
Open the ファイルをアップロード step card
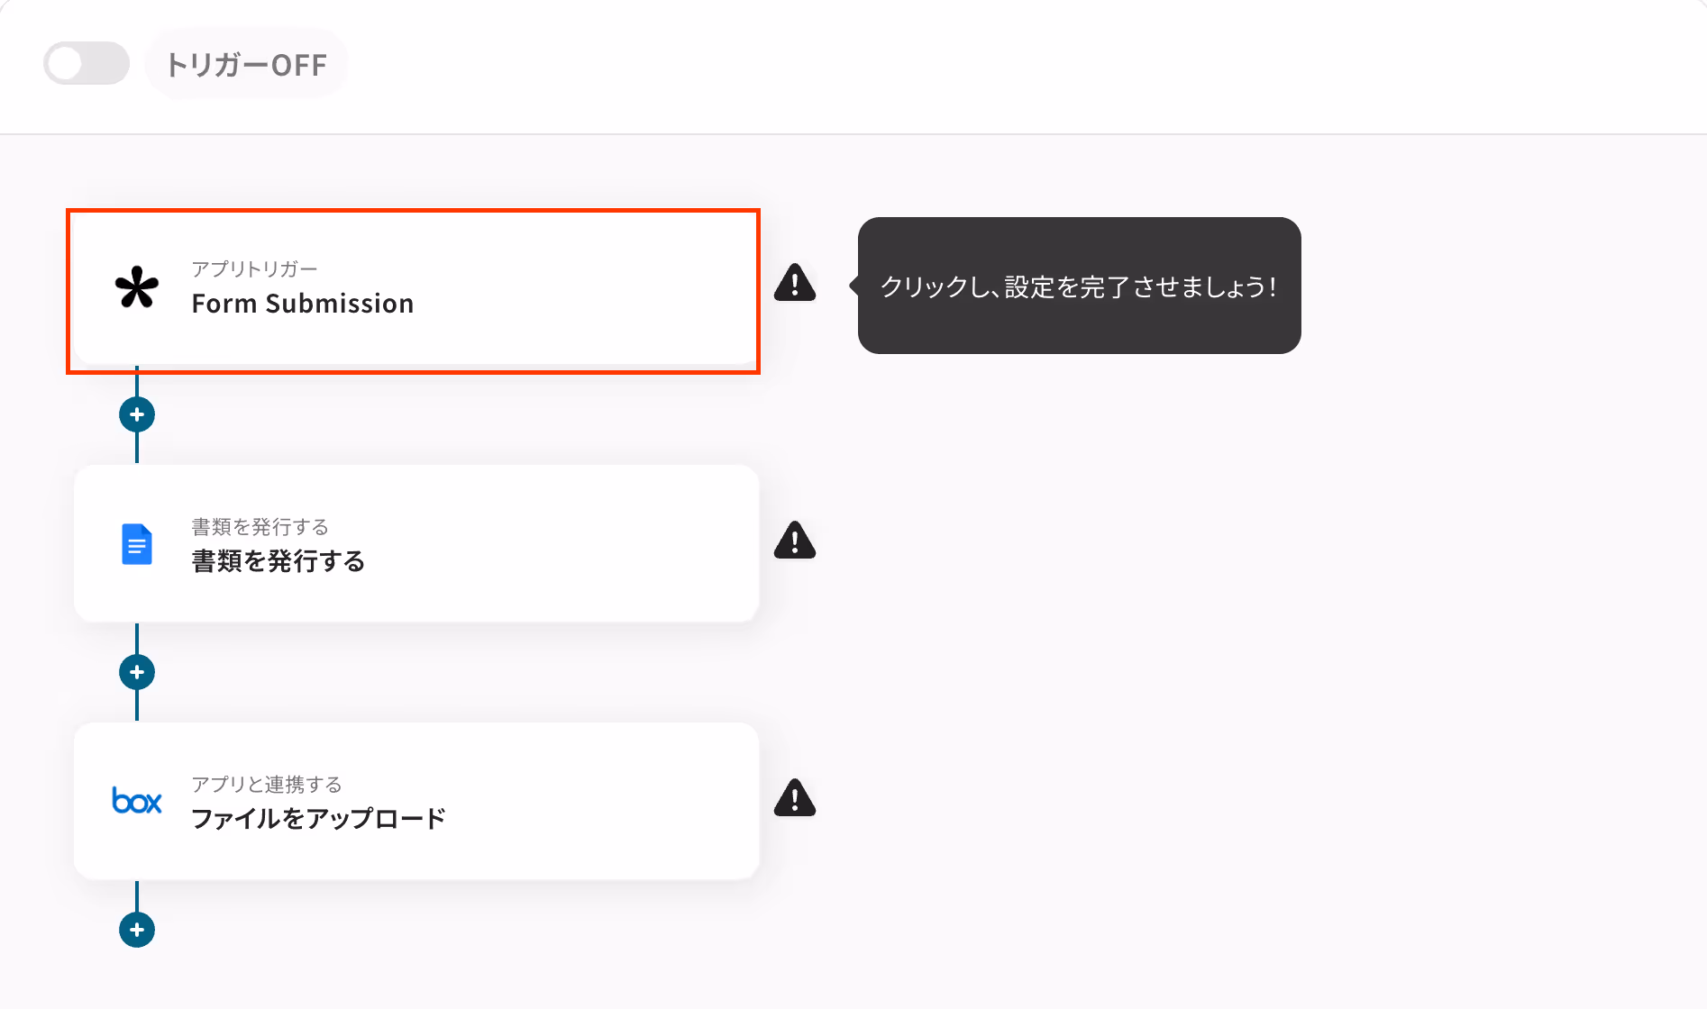(x=416, y=801)
